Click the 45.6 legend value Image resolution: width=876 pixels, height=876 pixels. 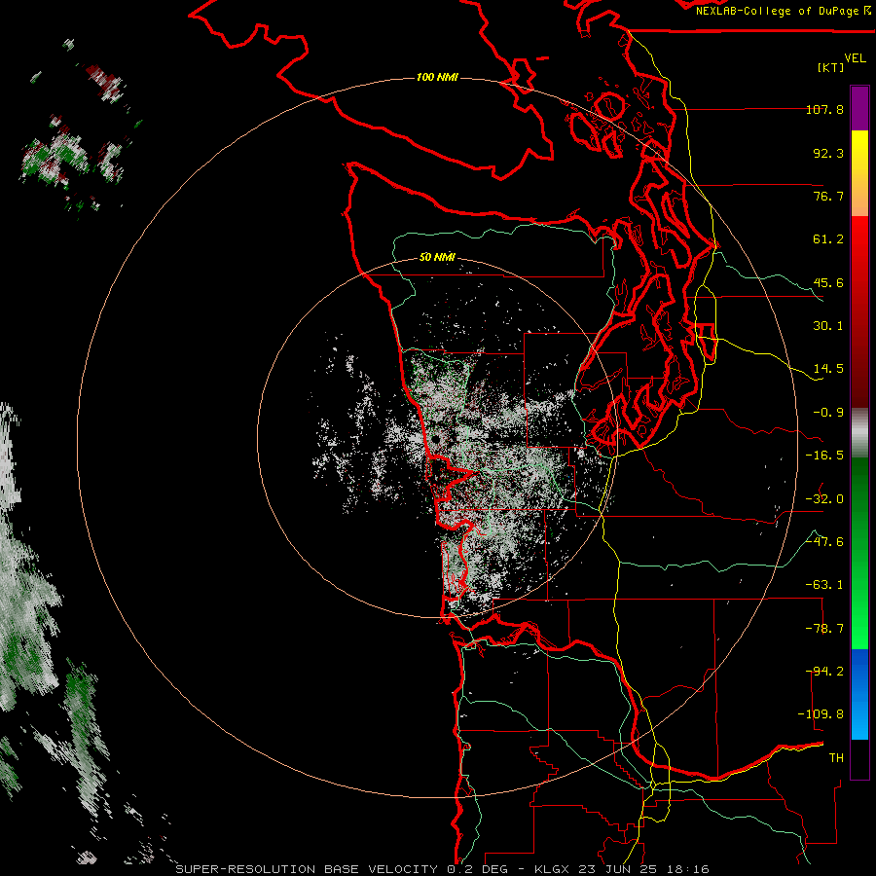(828, 282)
